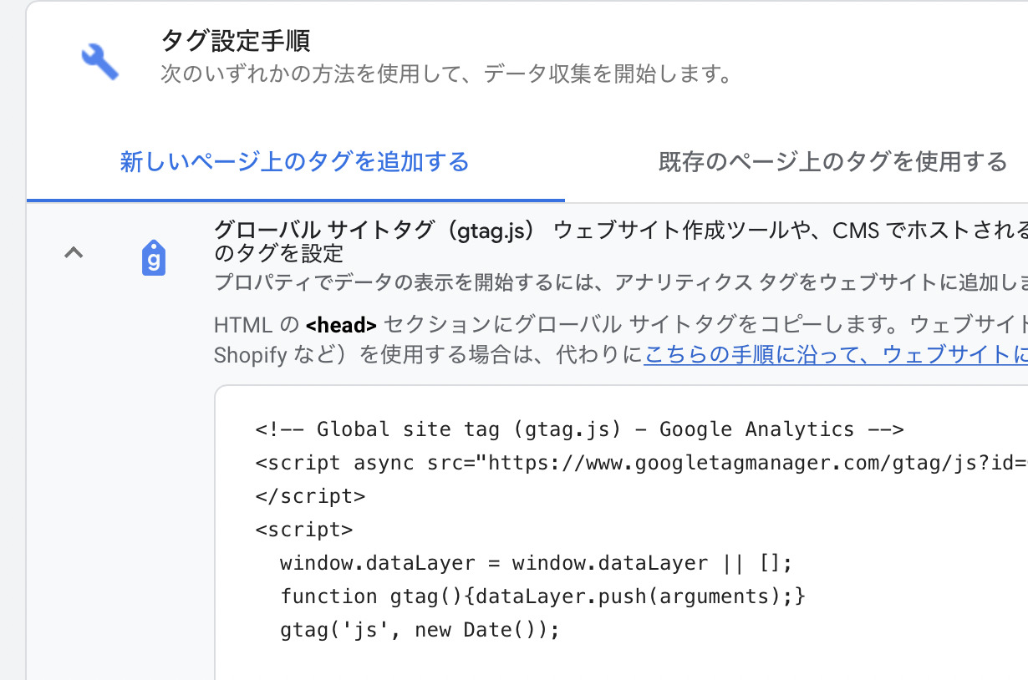Click the closing </script> tag line

[311, 496]
